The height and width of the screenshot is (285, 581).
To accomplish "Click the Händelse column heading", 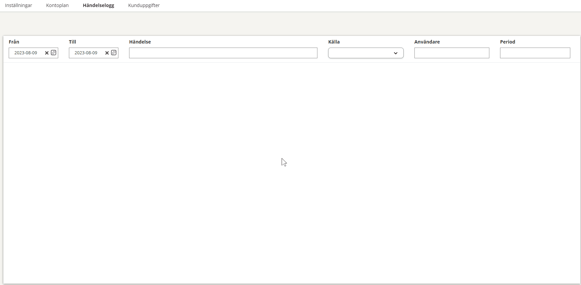I will point(140,42).
